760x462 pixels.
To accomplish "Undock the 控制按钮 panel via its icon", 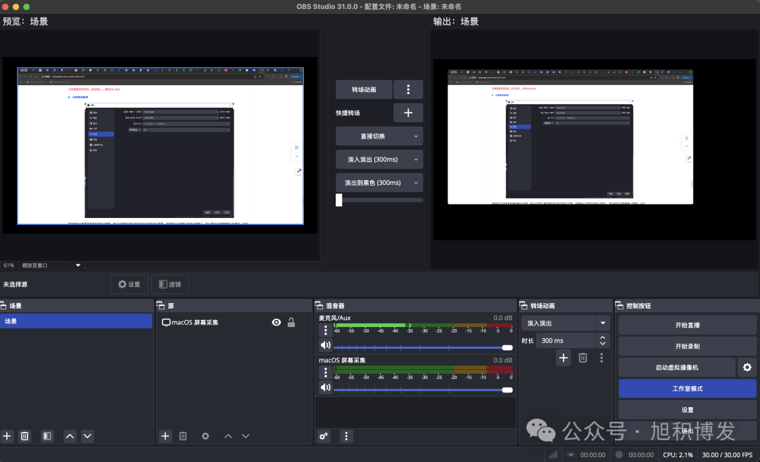I will pyautogui.click(x=619, y=306).
